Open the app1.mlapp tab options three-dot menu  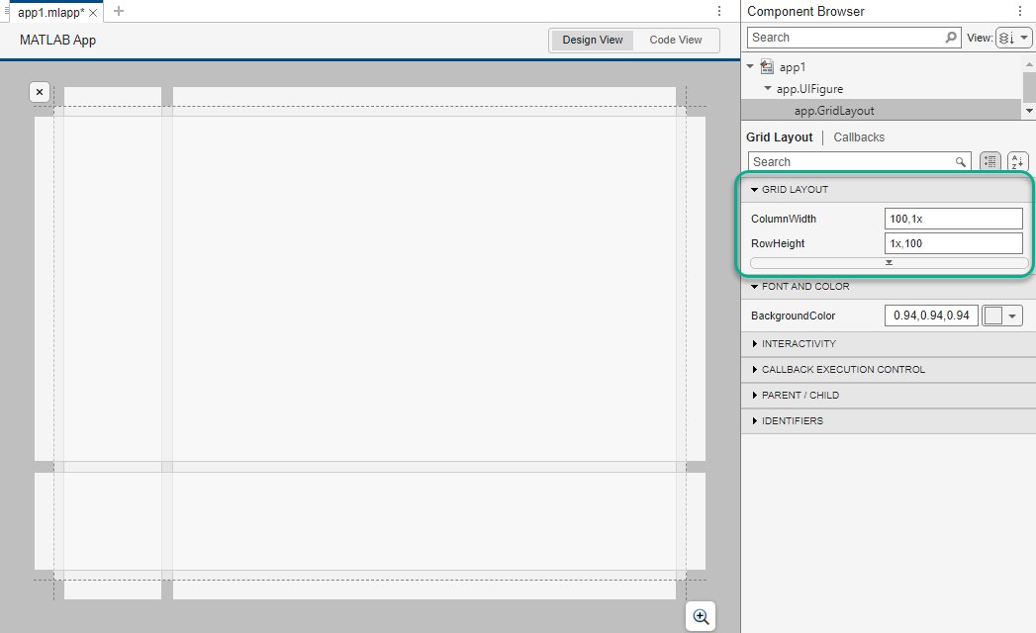click(719, 9)
